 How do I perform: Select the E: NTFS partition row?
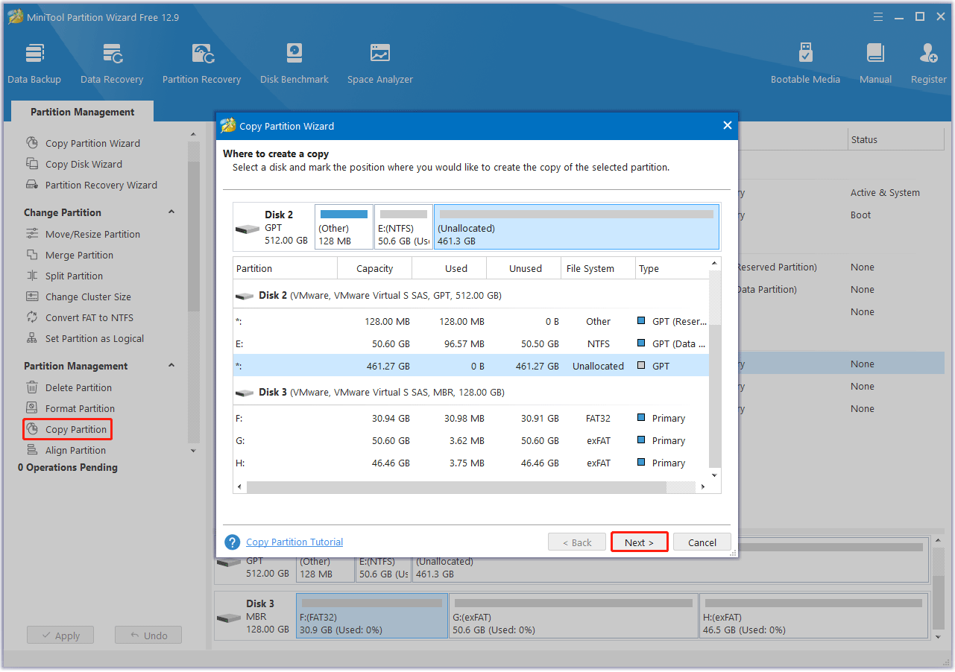click(x=471, y=343)
